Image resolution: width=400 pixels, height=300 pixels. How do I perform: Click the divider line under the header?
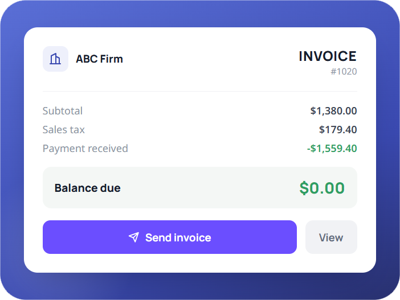click(x=200, y=91)
